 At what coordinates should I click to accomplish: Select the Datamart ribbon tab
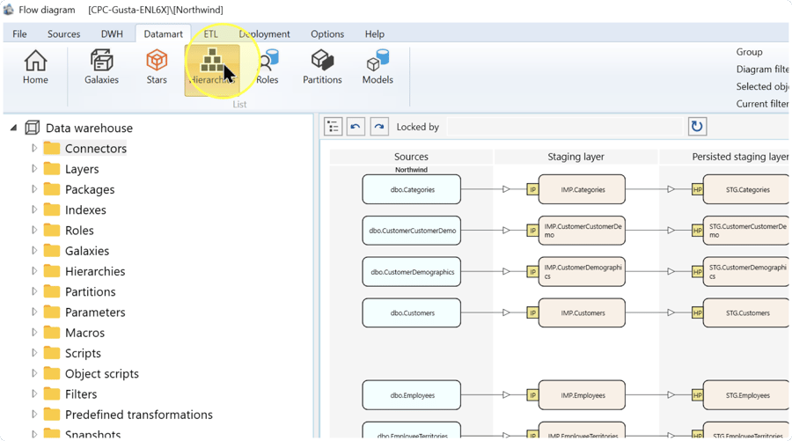[x=163, y=33]
